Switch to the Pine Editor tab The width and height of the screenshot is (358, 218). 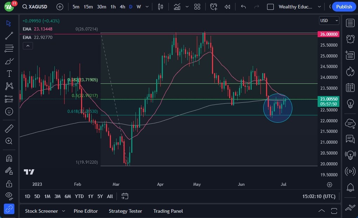(86, 211)
